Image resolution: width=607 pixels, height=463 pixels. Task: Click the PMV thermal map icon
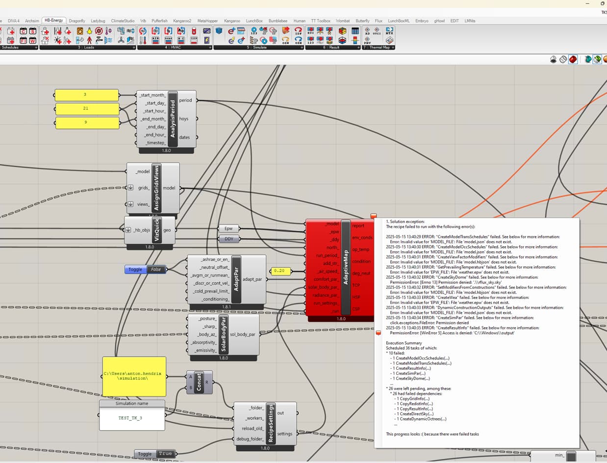[x=367, y=40]
